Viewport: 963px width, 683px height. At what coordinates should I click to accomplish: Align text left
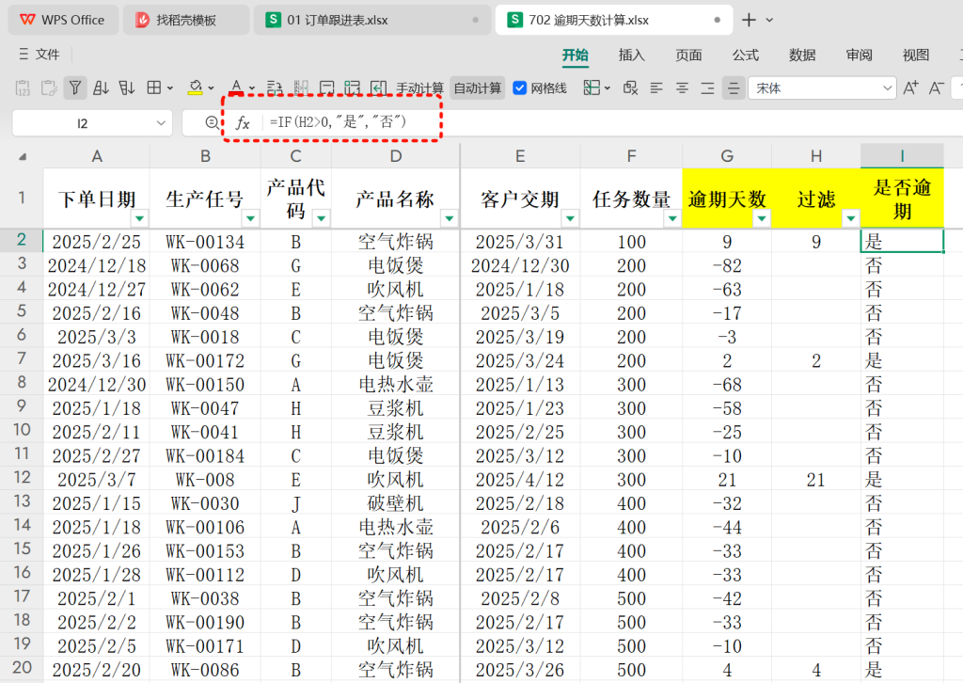click(x=656, y=88)
